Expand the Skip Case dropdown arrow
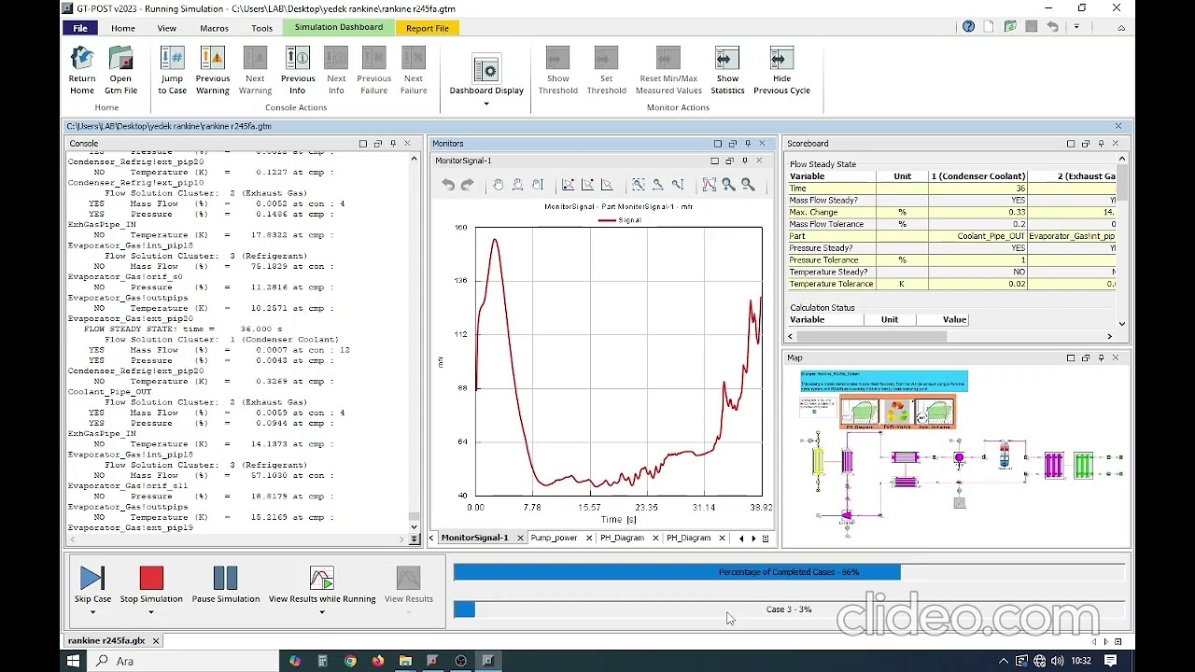This screenshot has width=1195, height=672. (92, 612)
